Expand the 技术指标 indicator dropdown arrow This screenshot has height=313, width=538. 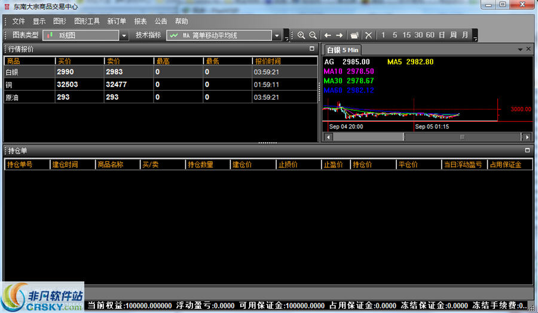tap(277, 35)
